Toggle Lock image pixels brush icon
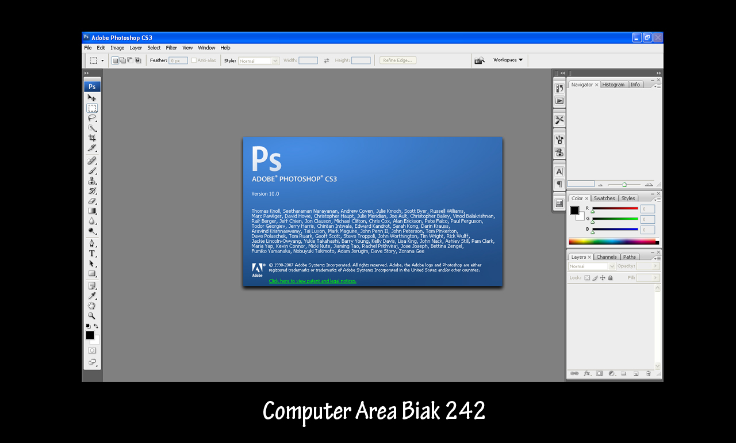Viewport: 736px width, 443px height. (x=595, y=278)
